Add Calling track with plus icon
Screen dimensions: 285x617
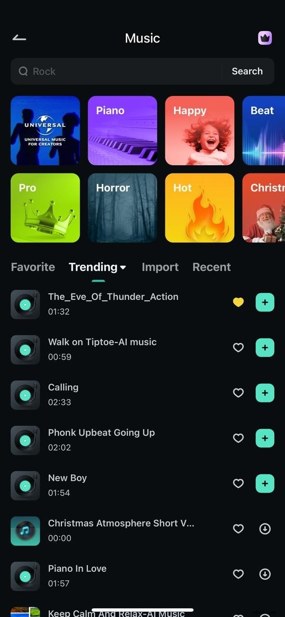(x=265, y=393)
